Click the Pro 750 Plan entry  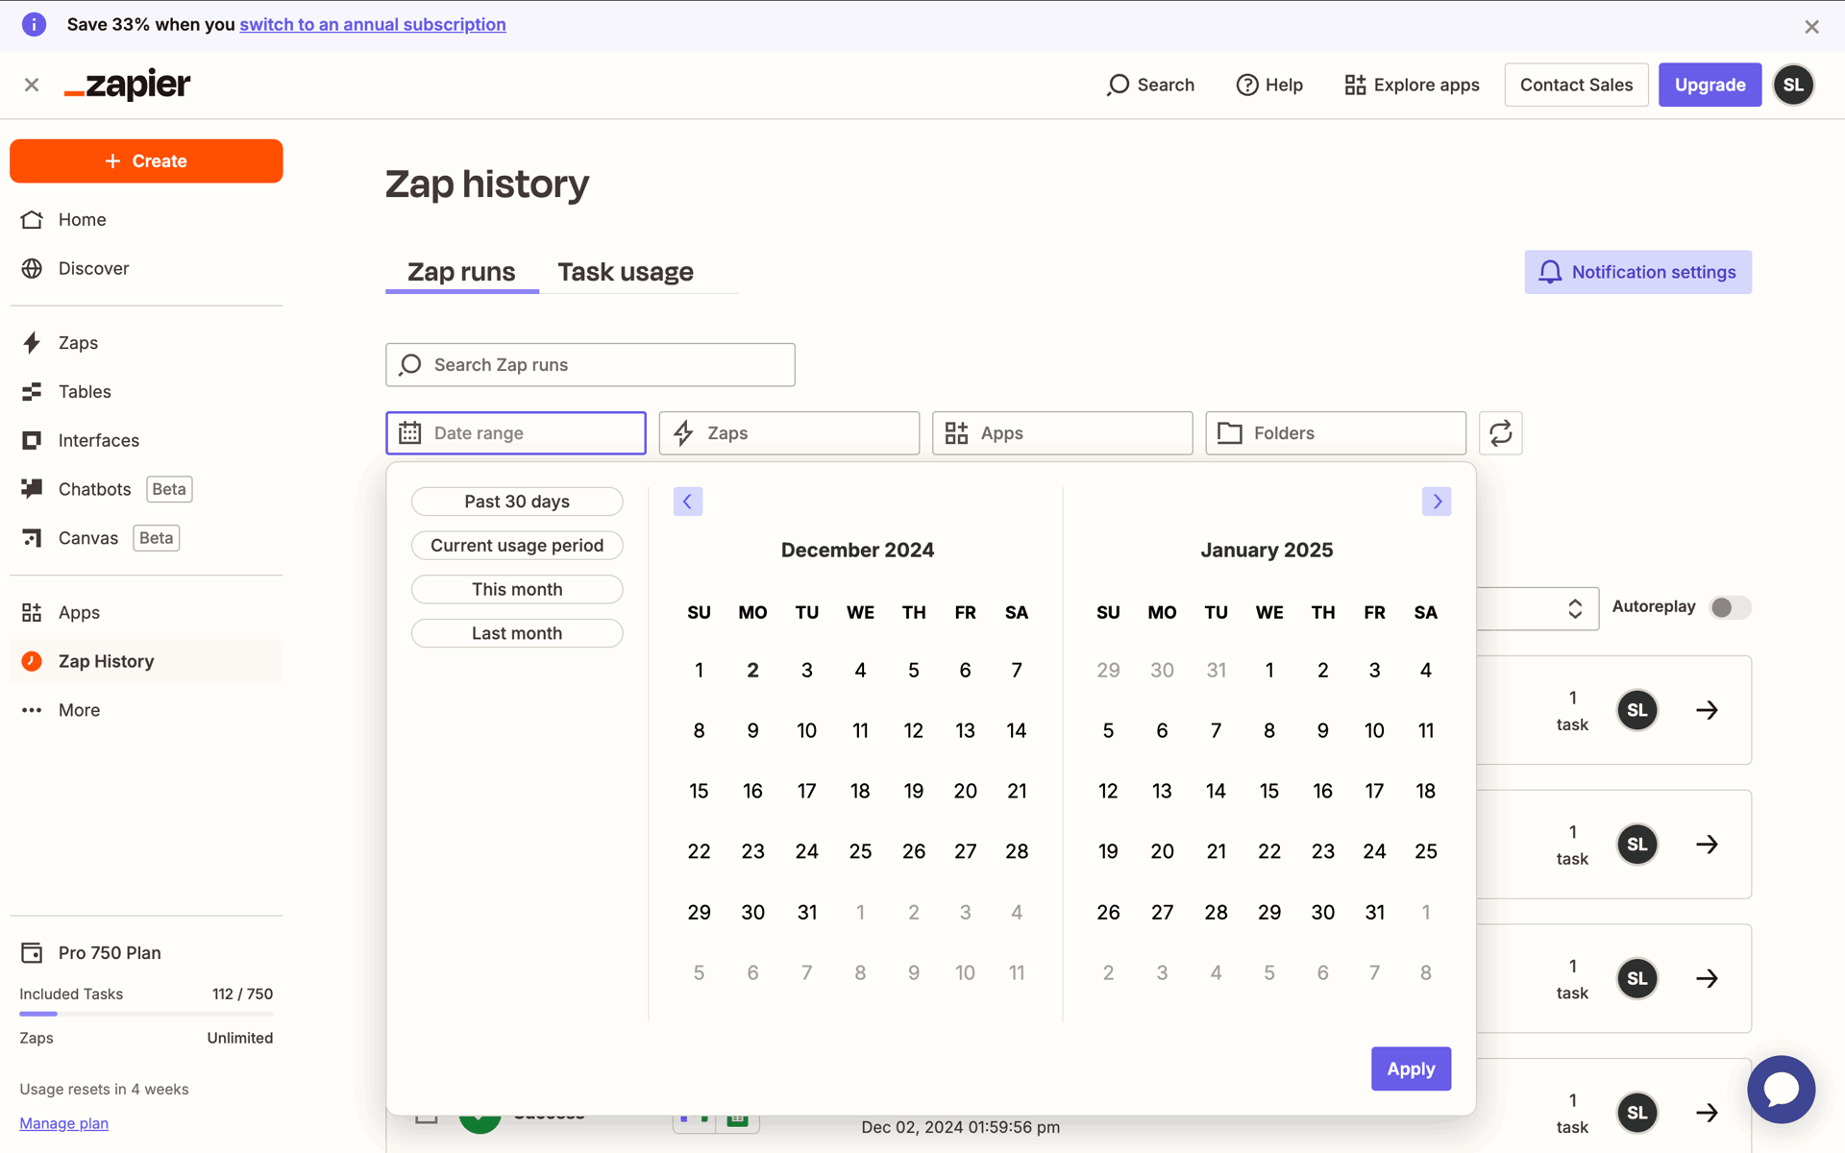90,952
